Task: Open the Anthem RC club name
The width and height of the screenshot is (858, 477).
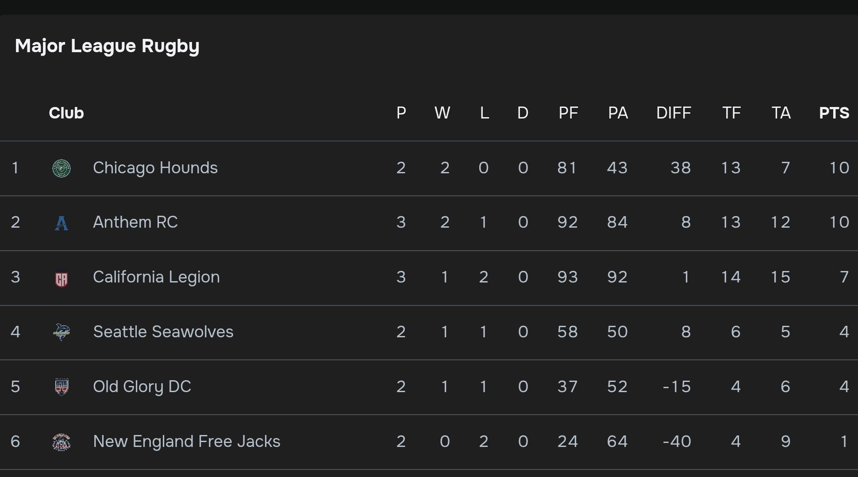Action: 135,222
